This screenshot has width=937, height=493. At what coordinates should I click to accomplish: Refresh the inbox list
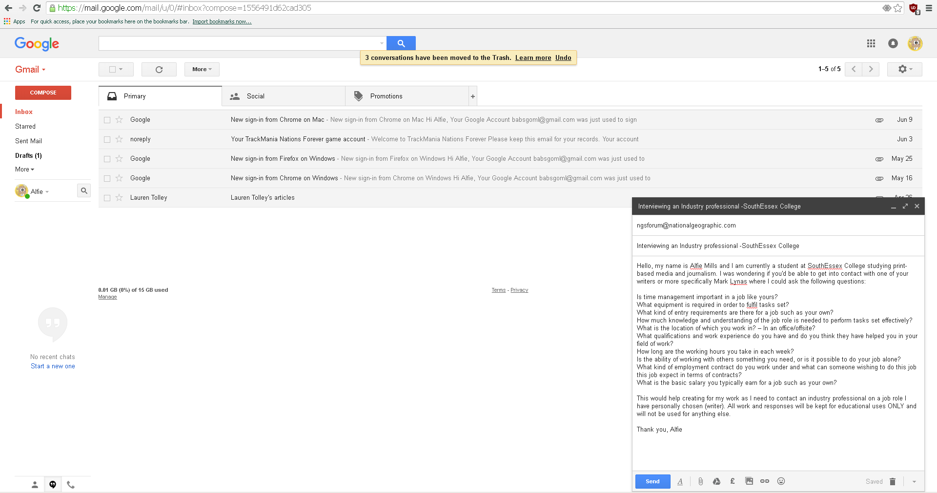[159, 69]
